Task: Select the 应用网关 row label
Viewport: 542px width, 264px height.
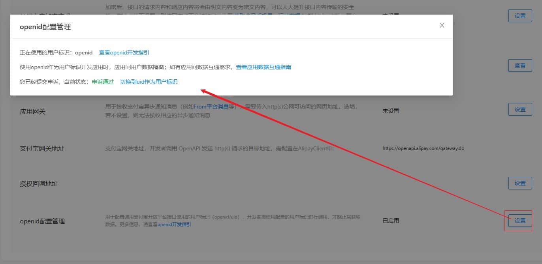Action: [33, 111]
